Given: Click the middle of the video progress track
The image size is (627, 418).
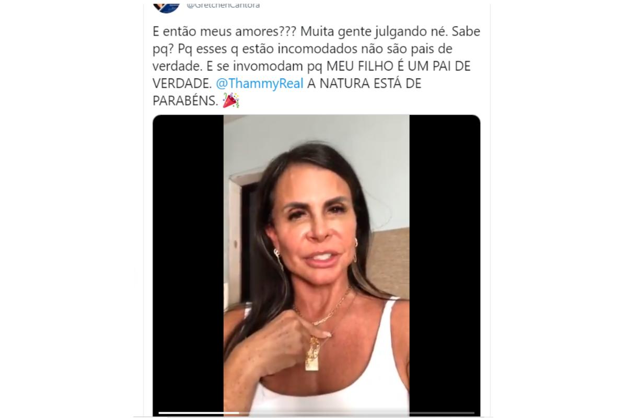Looking at the screenshot, I should [x=316, y=413].
